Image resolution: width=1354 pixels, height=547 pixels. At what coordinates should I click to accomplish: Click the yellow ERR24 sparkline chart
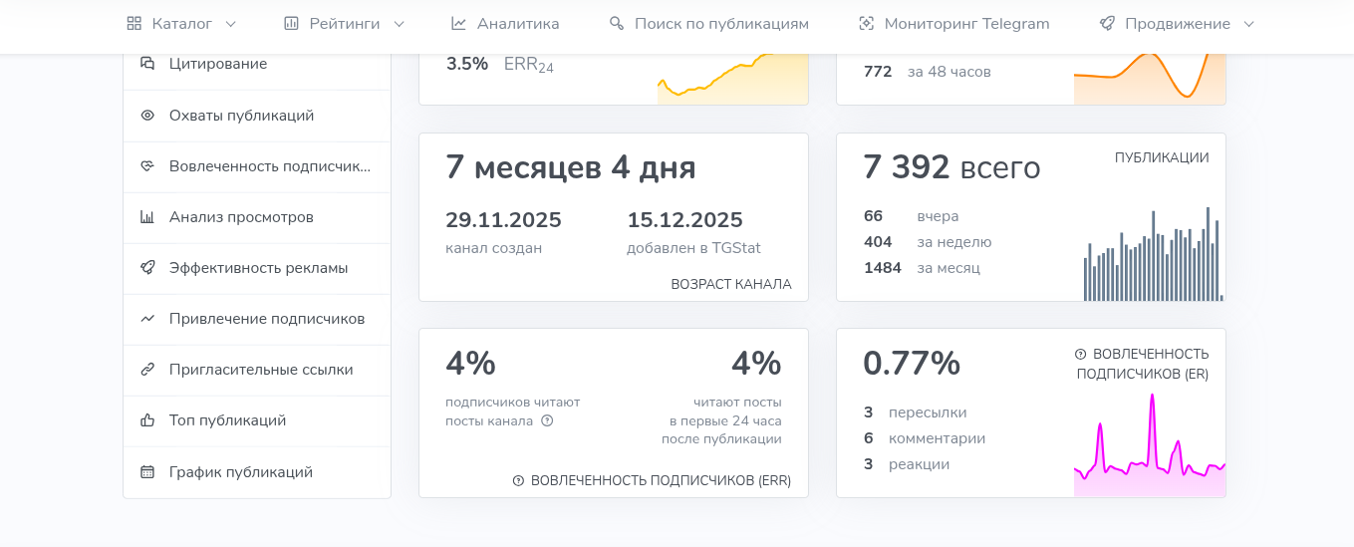tap(733, 79)
